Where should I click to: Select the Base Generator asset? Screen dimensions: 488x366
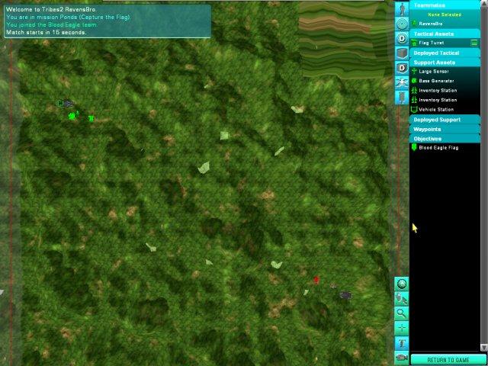pyautogui.click(x=438, y=80)
